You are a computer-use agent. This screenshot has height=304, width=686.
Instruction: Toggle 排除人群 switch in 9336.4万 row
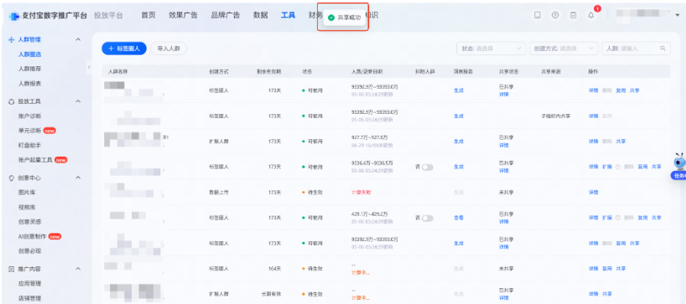point(428,167)
